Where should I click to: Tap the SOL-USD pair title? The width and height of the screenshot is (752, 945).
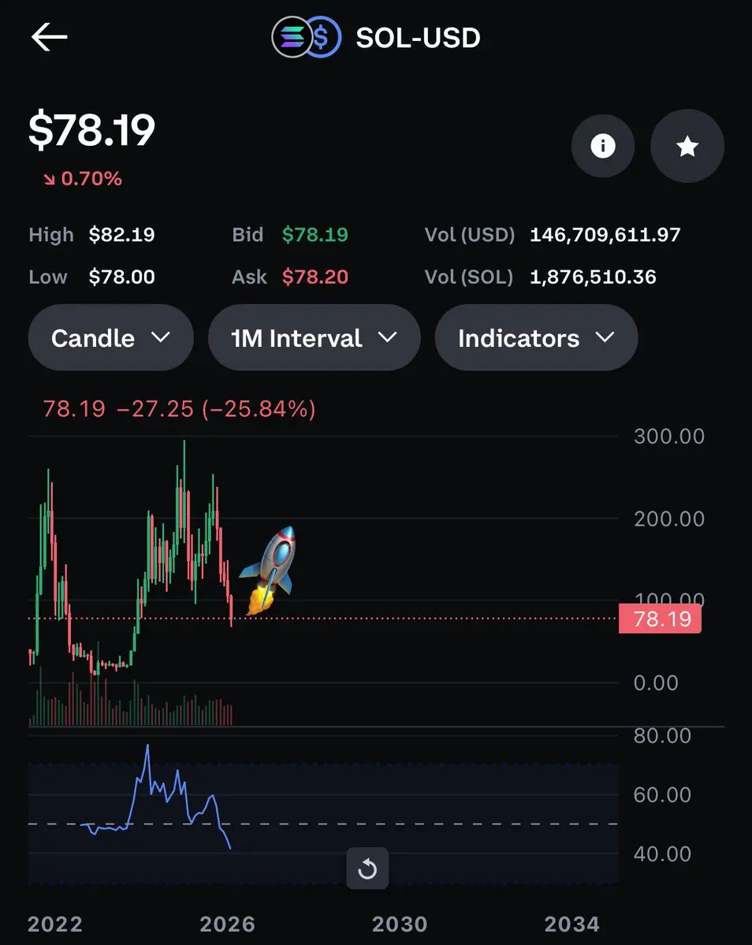click(x=419, y=38)
